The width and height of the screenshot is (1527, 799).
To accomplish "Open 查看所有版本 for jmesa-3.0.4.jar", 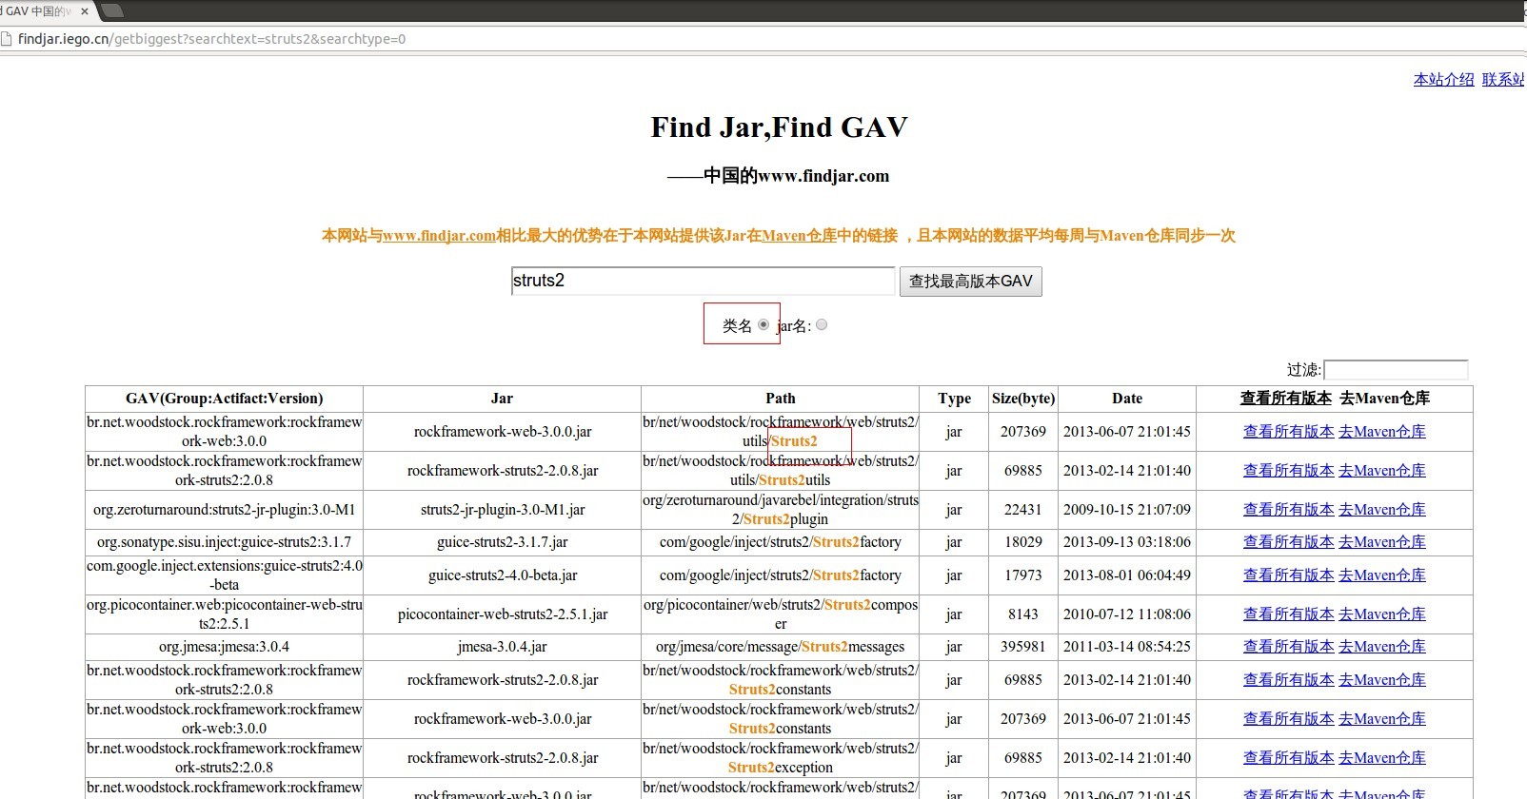I will pyautogui.click(x=1289, y=647).
